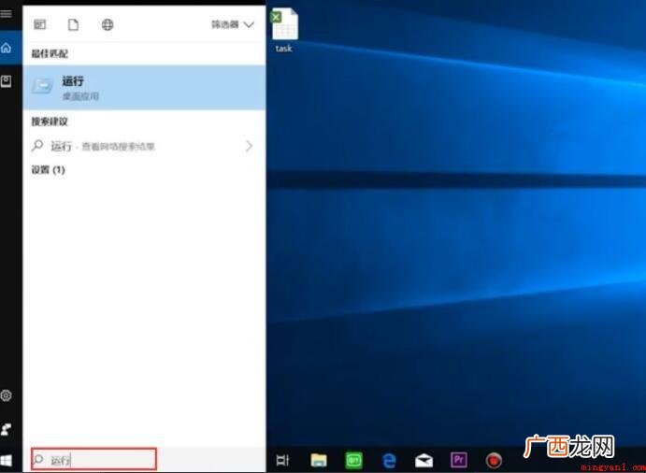646x473 pixels.
Task: Launch Microsoft Edge from the taskbar
Action: click(389, 460)
